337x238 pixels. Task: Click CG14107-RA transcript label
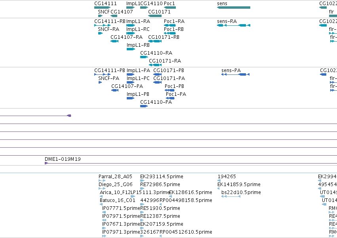(x=127, y=37)
